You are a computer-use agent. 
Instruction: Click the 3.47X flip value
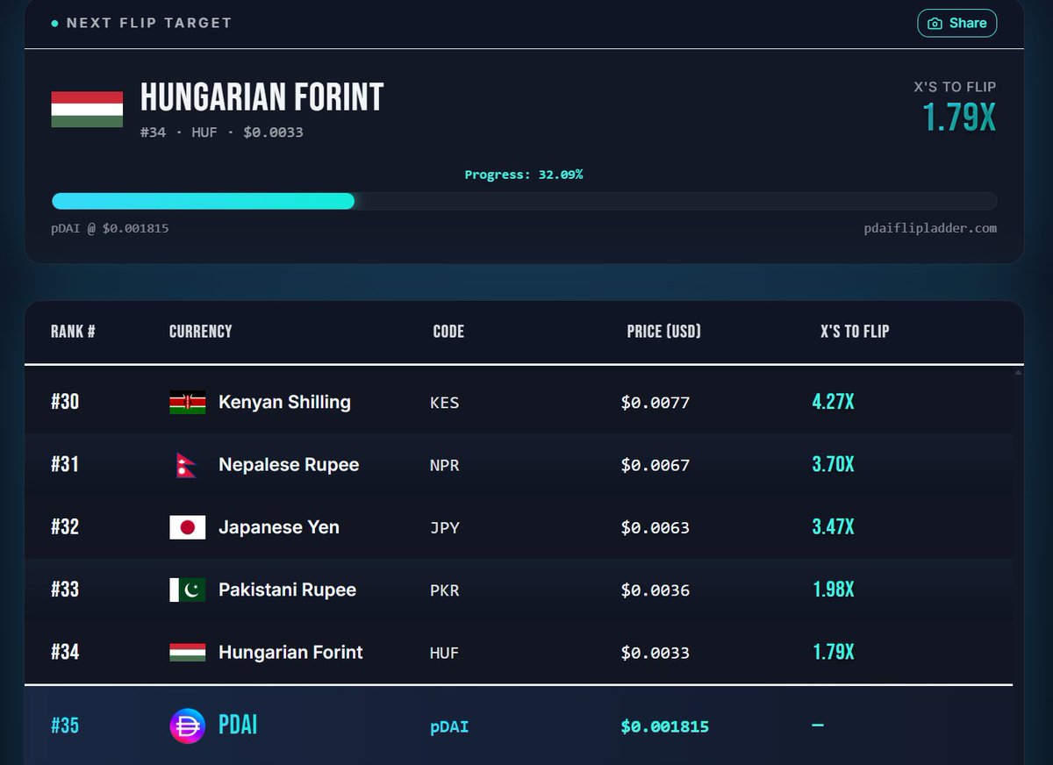pyautogui.click(x=834, y=527)
